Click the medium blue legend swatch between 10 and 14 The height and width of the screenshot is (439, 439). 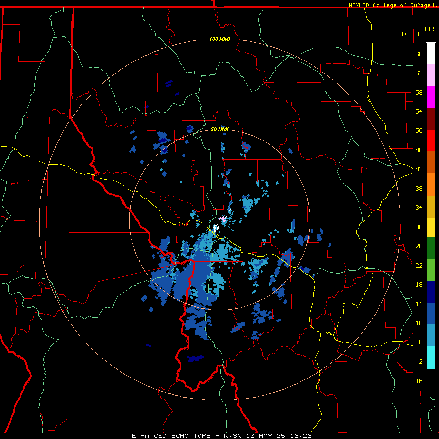tap(431, 314)
